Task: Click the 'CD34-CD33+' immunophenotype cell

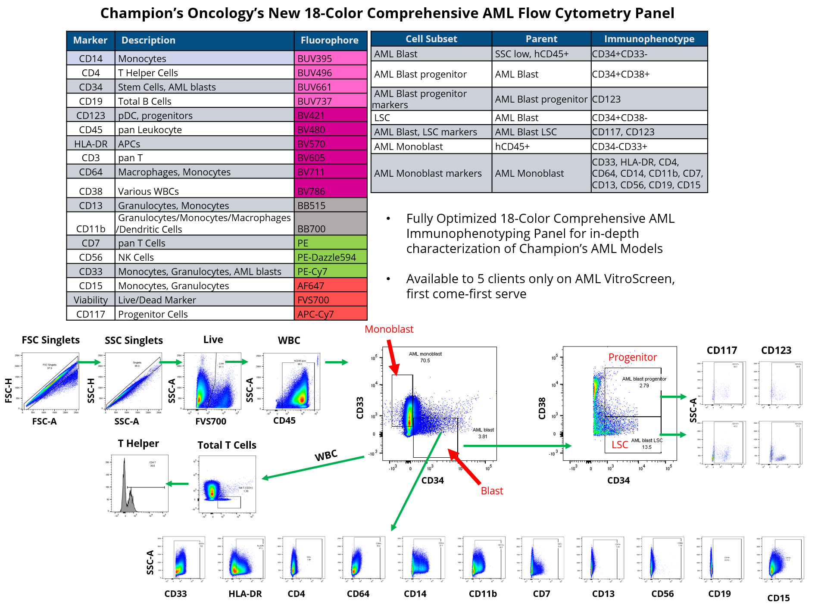Action: [649, 146]
